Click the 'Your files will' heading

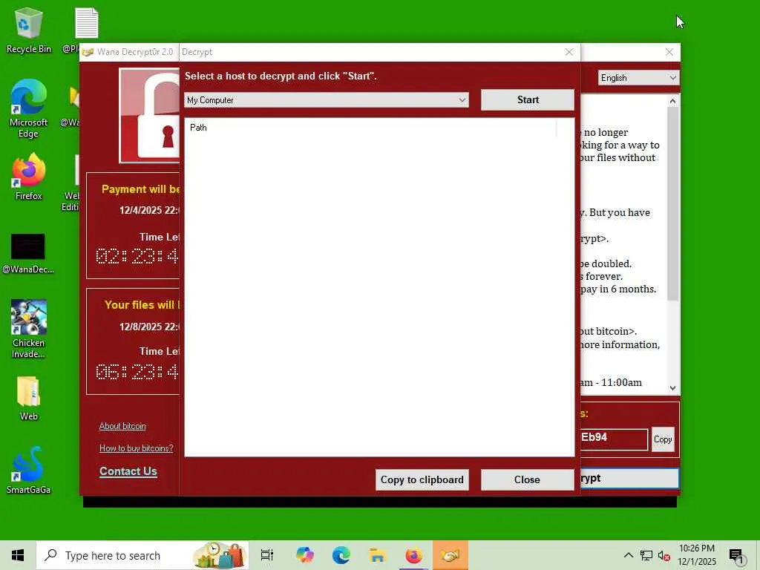[x=142, y=305]
